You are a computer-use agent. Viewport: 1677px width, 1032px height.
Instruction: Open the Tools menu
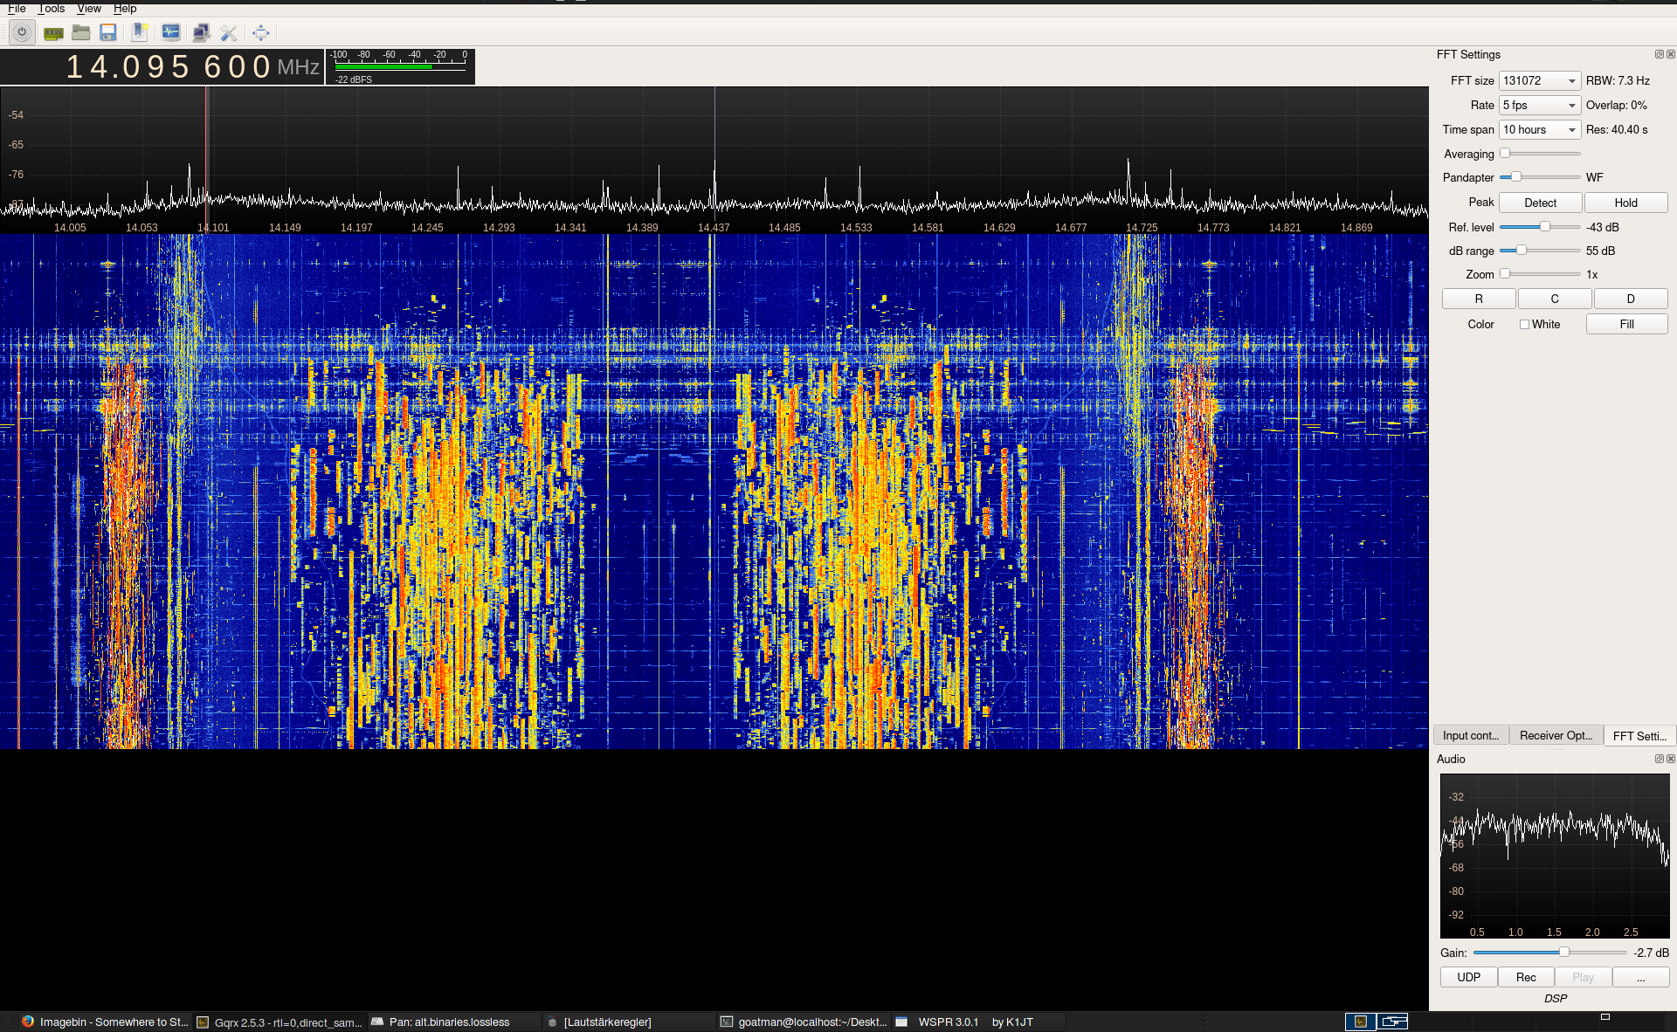point(52,8)
